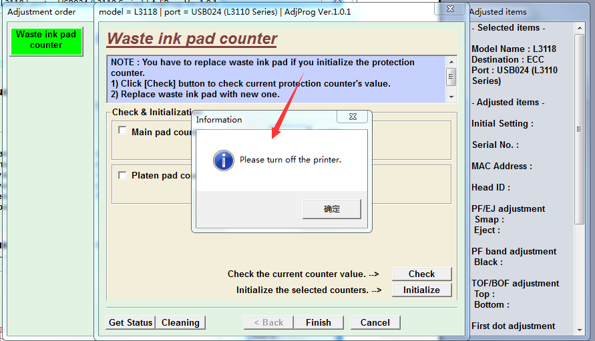Close the Information dialog with X

(x=353, y=117)
